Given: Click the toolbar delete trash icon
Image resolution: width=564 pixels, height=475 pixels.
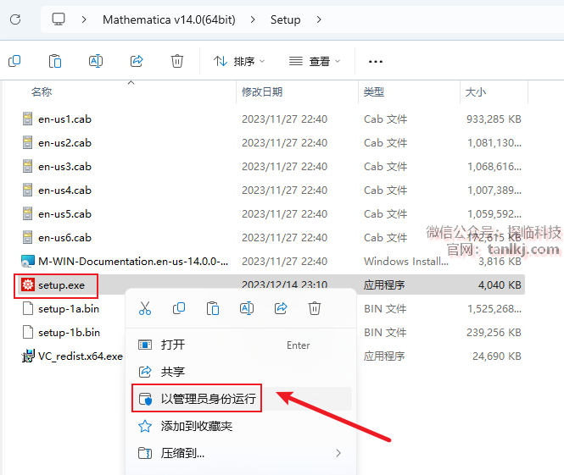Looking at the screenshot, I should coord(177,62).
